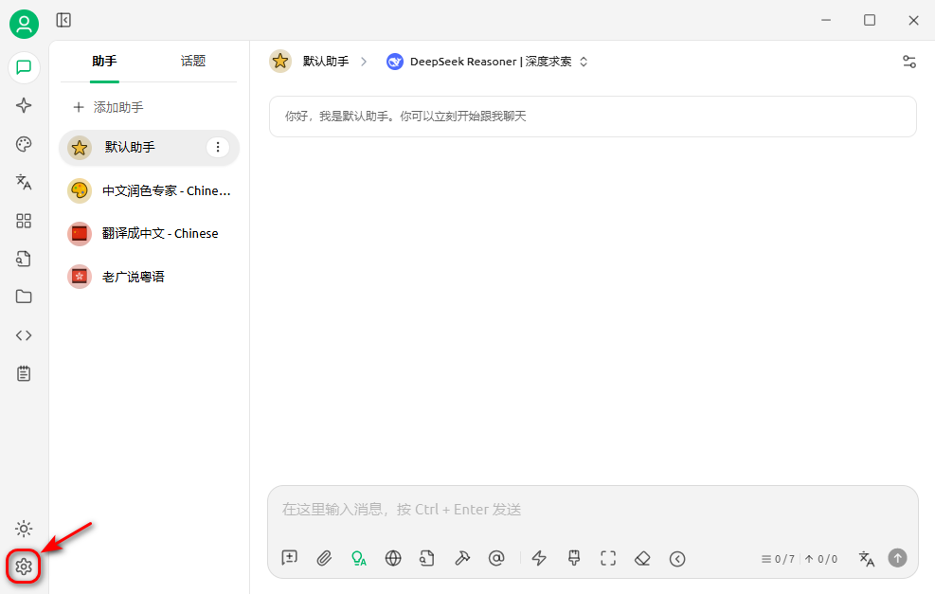This screenshot has height=594, width=935.
Task: Switch to the 助手 tab
Action: tap(104, 61)
